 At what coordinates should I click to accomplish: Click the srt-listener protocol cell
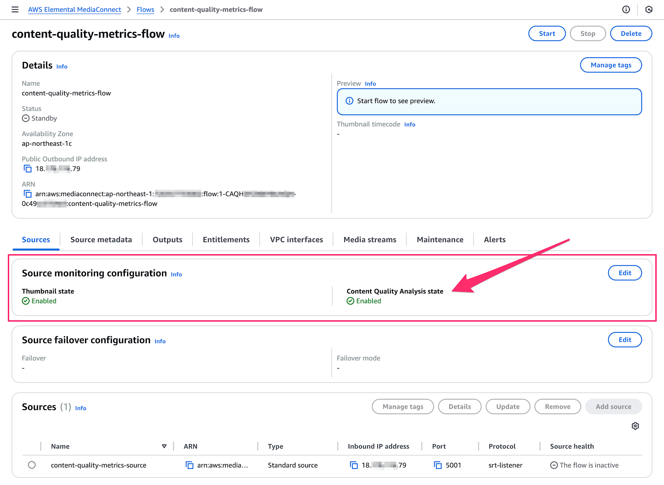click(x=505, y=465)
